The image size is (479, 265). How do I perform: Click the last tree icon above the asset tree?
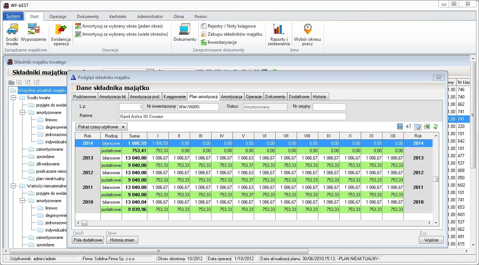37,82
